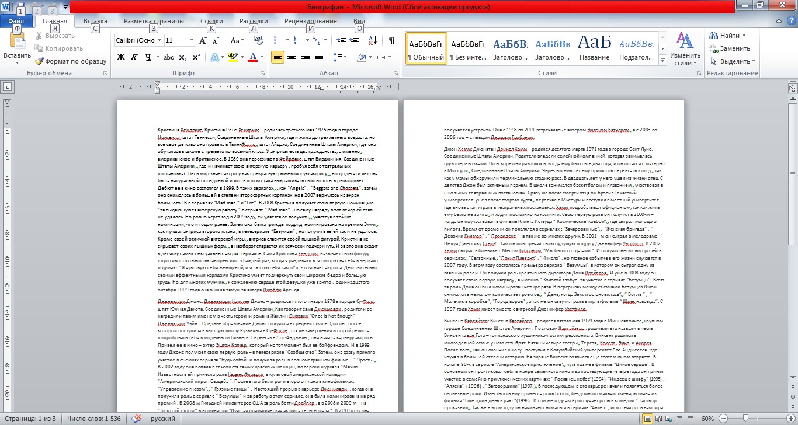Open the Change Case (Аа) dropdown
The image size is (798, 425).
[237, 41]
